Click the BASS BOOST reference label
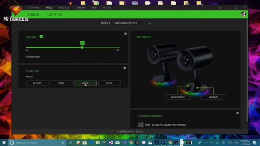This screenshot has height=146, width=260. pyautogui.click(x=178, y=97)
